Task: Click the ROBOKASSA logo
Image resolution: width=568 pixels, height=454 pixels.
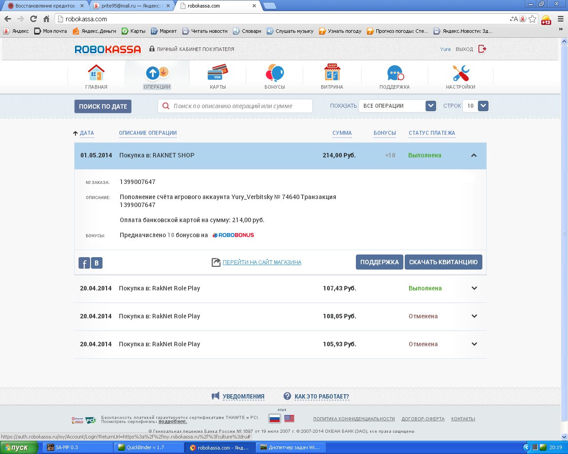Action: (x=108, y=49)
